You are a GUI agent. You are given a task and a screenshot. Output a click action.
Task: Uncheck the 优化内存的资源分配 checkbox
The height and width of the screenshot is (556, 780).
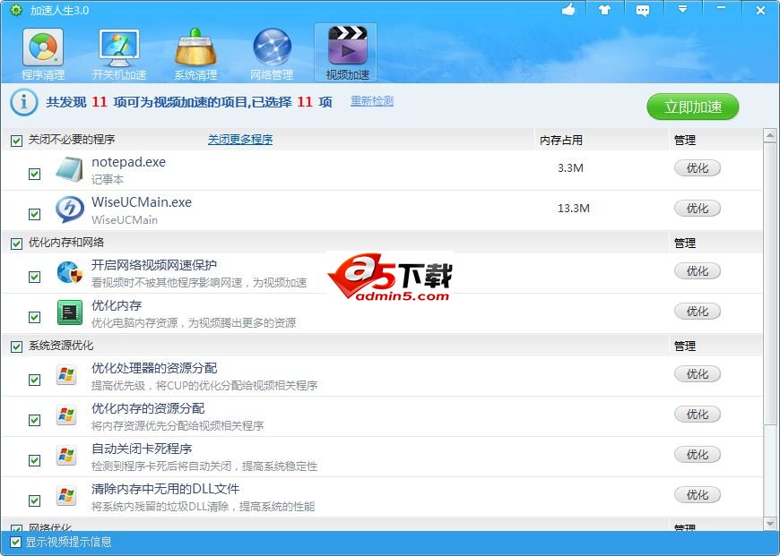pyautogui.click(x=34, y=420)
